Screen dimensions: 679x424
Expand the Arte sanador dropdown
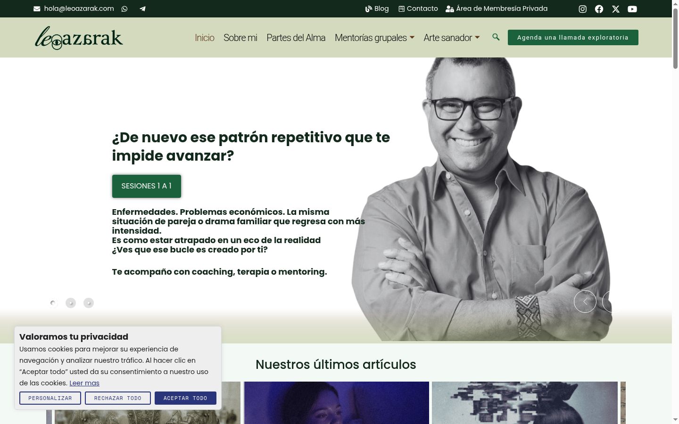pyautogui.click(x=451, y=38)
